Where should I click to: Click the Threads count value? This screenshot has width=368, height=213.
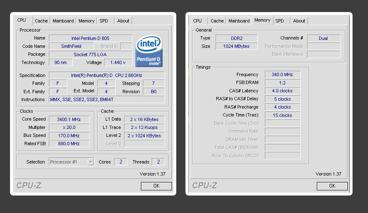point(158,162)
